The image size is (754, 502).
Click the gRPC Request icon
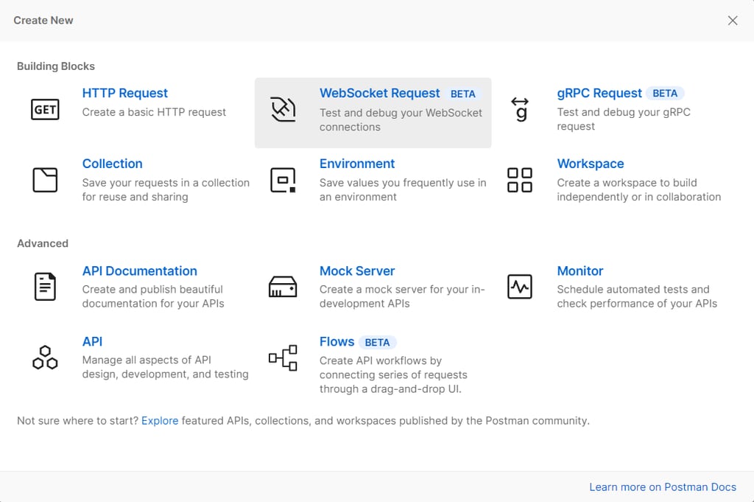pos(521,109)
